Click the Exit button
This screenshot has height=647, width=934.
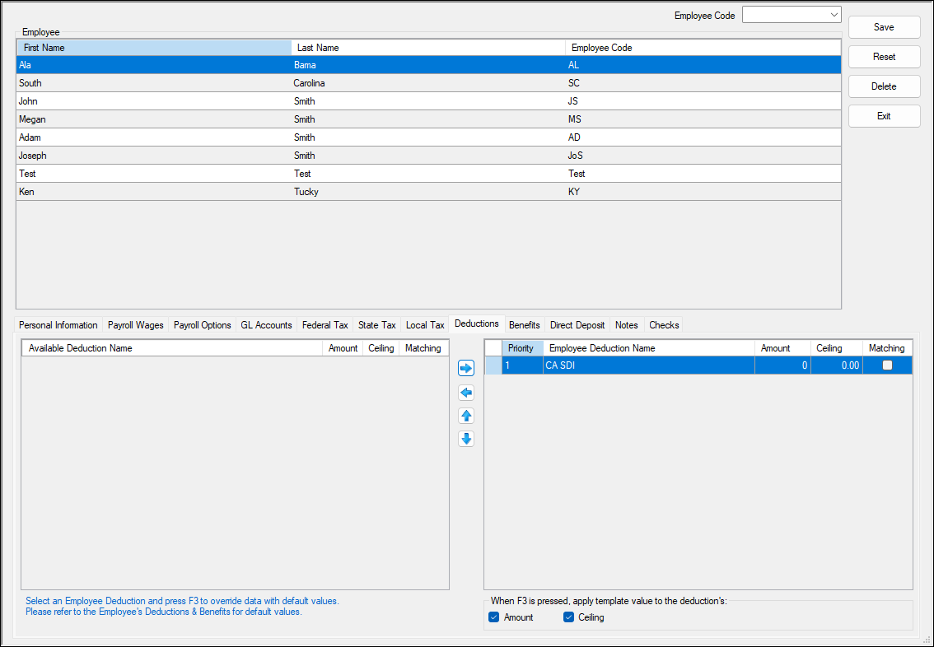pyautogui.click(x=884, y=115)
